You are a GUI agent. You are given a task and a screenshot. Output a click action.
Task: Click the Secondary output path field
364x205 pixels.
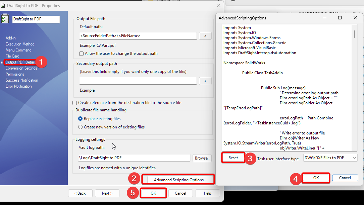point(138,81)
